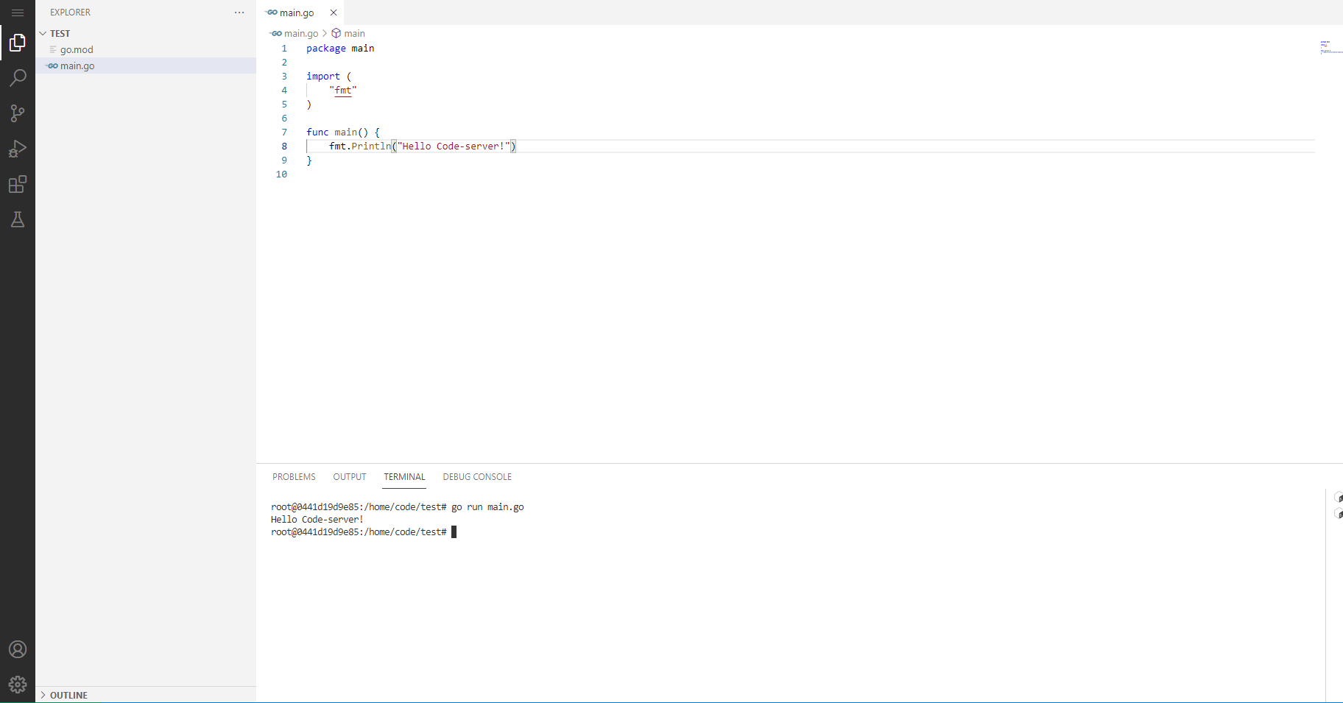Image resolution: width=1343 pixels, height=703 pixels.
Task: Open the Source Control view
Action: click(x=18, y=113)
